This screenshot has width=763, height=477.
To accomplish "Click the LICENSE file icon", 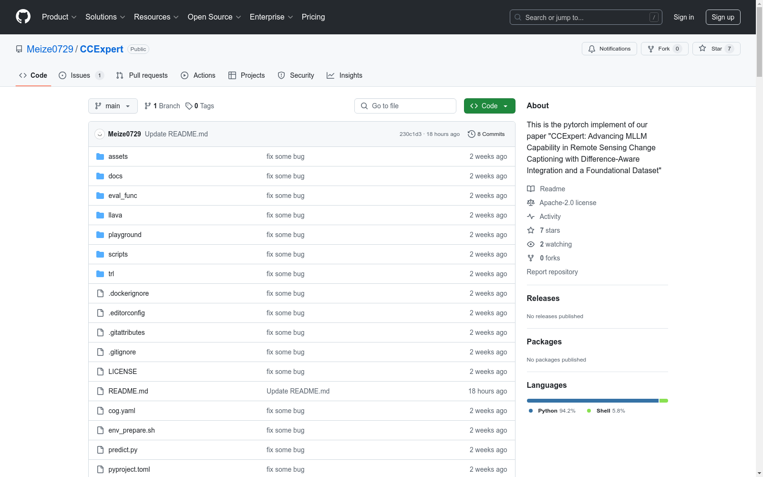I will [x=100, y=372].
